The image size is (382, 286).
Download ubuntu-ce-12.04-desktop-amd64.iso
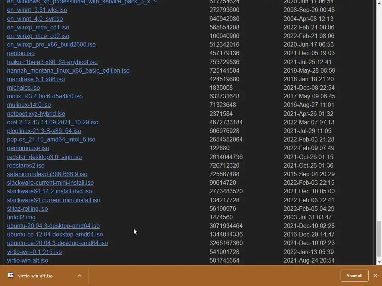click(55, 234)
